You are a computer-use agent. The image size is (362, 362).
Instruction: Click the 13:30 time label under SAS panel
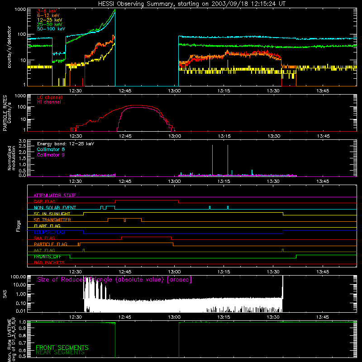click(273, 317)
